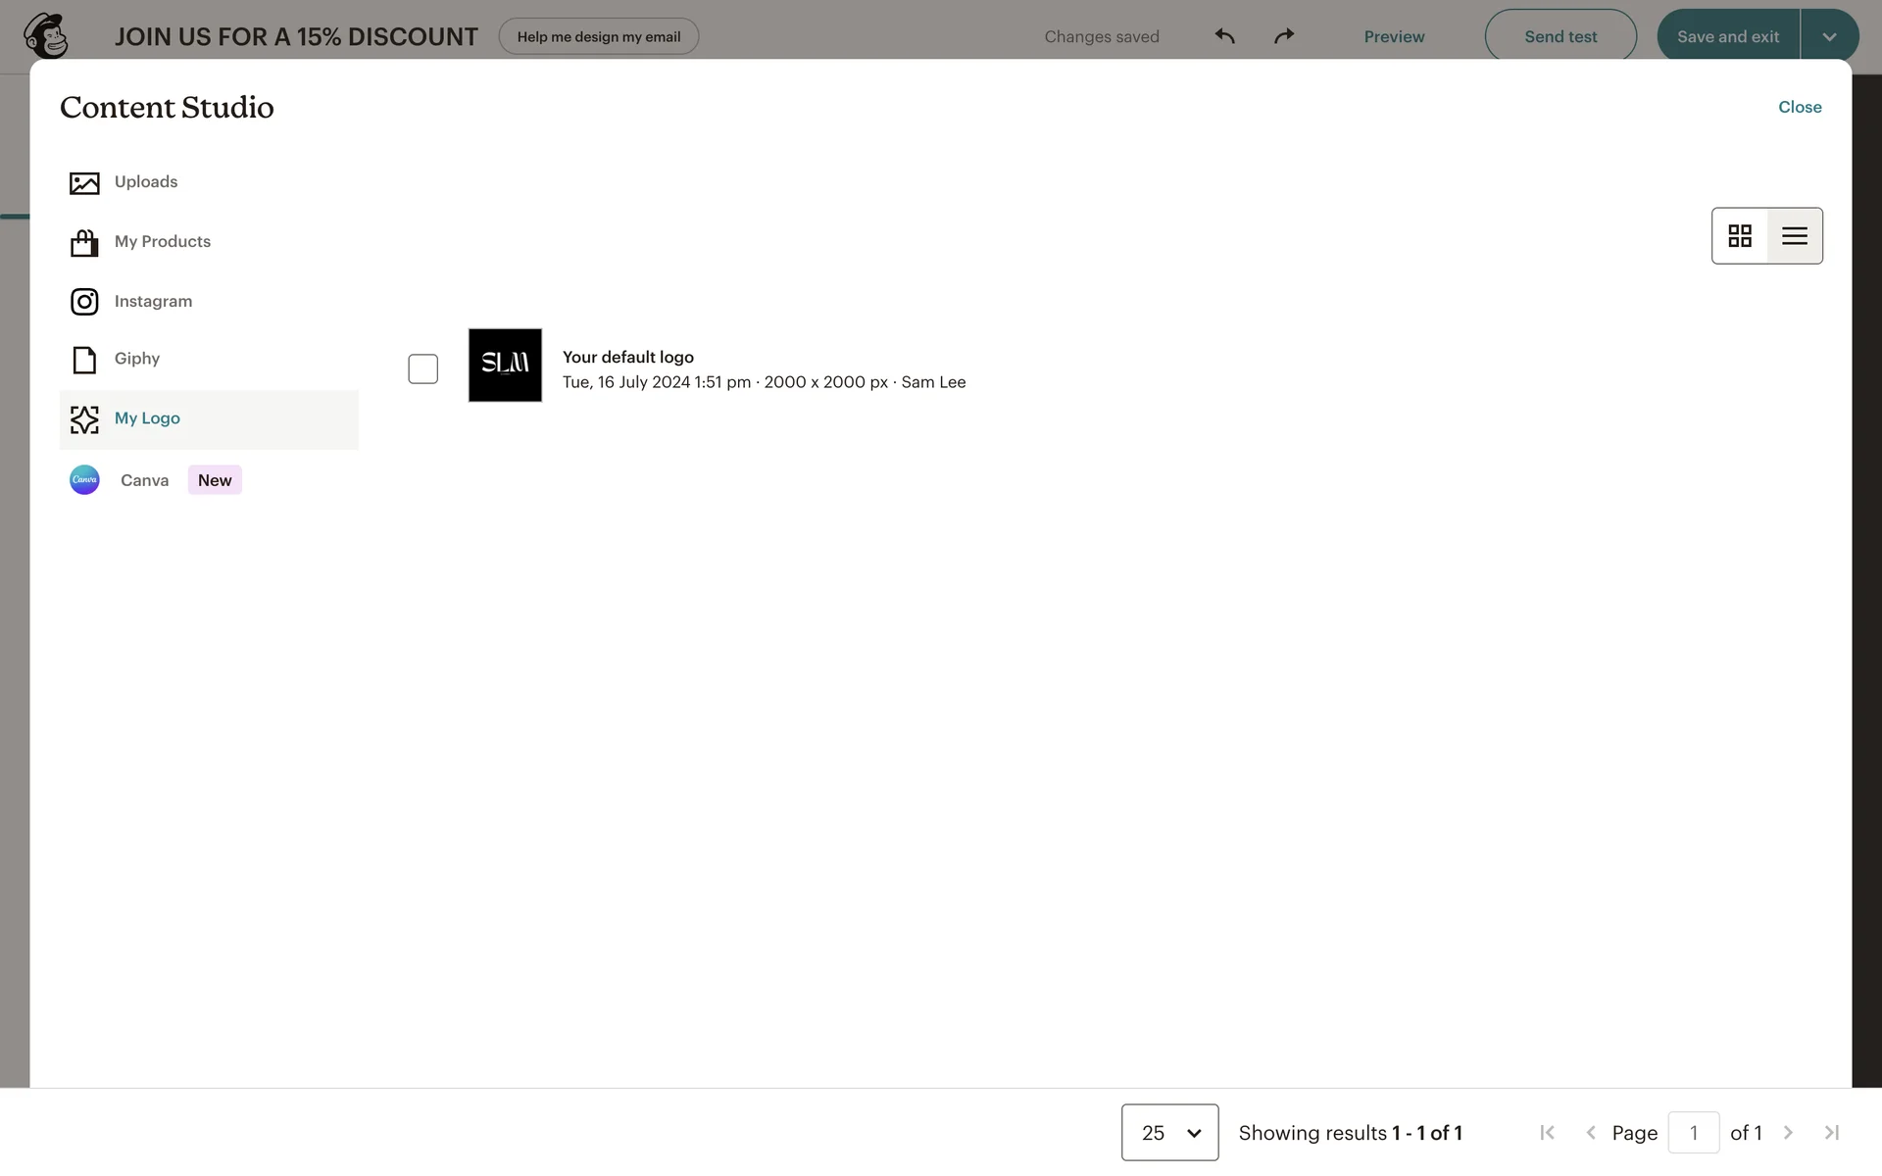
Task: Open the Giphy section
Action: coord(136,359)
